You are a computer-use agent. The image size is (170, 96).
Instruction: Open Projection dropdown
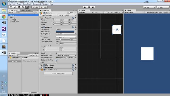(x=66, y=37)
